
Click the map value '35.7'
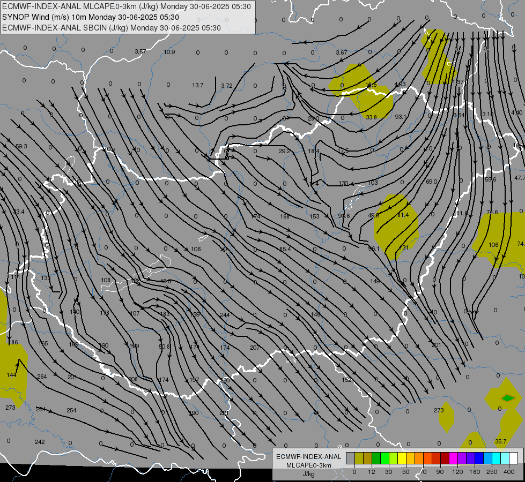(x=500, y=441)
